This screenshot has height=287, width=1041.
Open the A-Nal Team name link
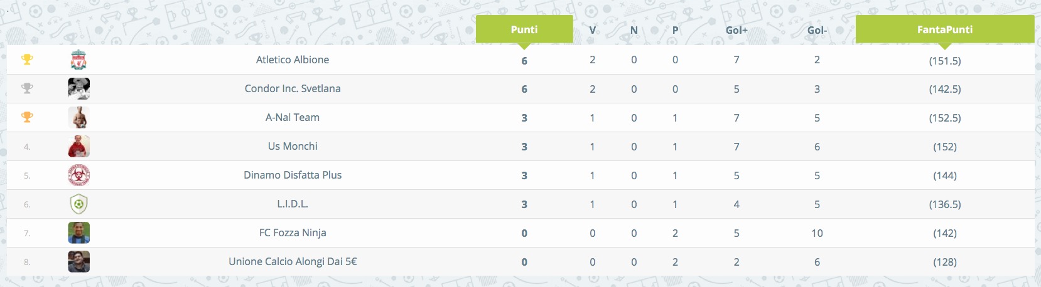pyautogui.click(x=293, y=117)
